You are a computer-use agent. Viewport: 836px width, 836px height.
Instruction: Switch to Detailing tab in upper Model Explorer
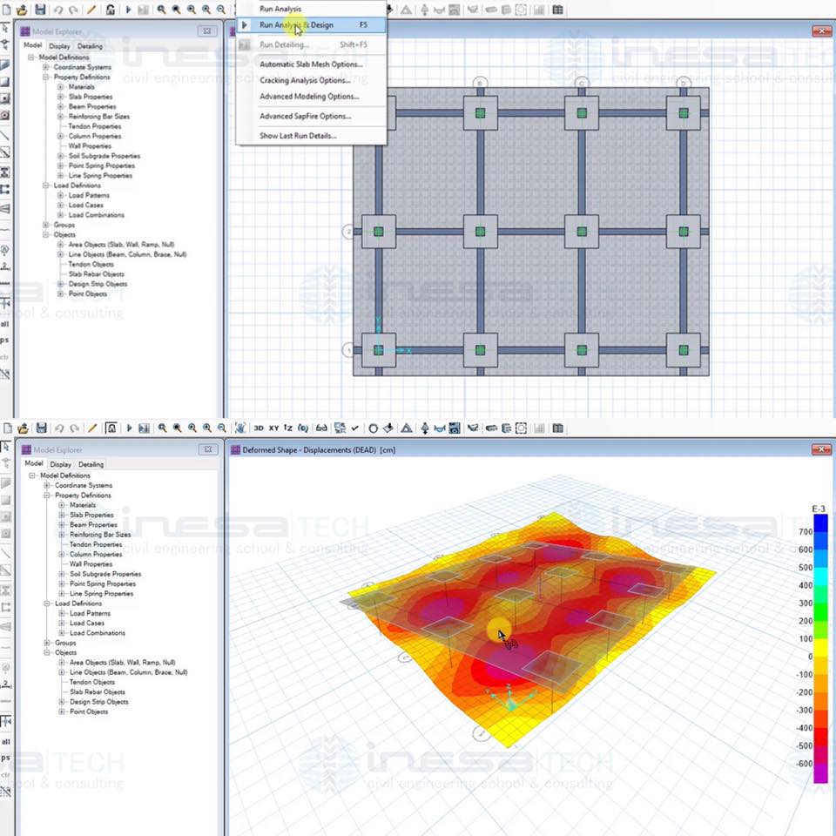90,46
